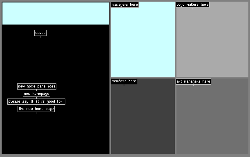Click the black area below "saves"
Image resolution: width=250 pixels, height=157 pixels.
point(56,59)
